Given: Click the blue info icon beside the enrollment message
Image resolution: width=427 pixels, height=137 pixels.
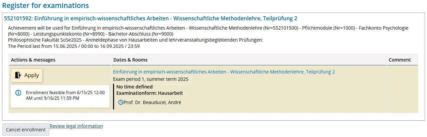Looking at the screenshot, I should pos(19,93).
